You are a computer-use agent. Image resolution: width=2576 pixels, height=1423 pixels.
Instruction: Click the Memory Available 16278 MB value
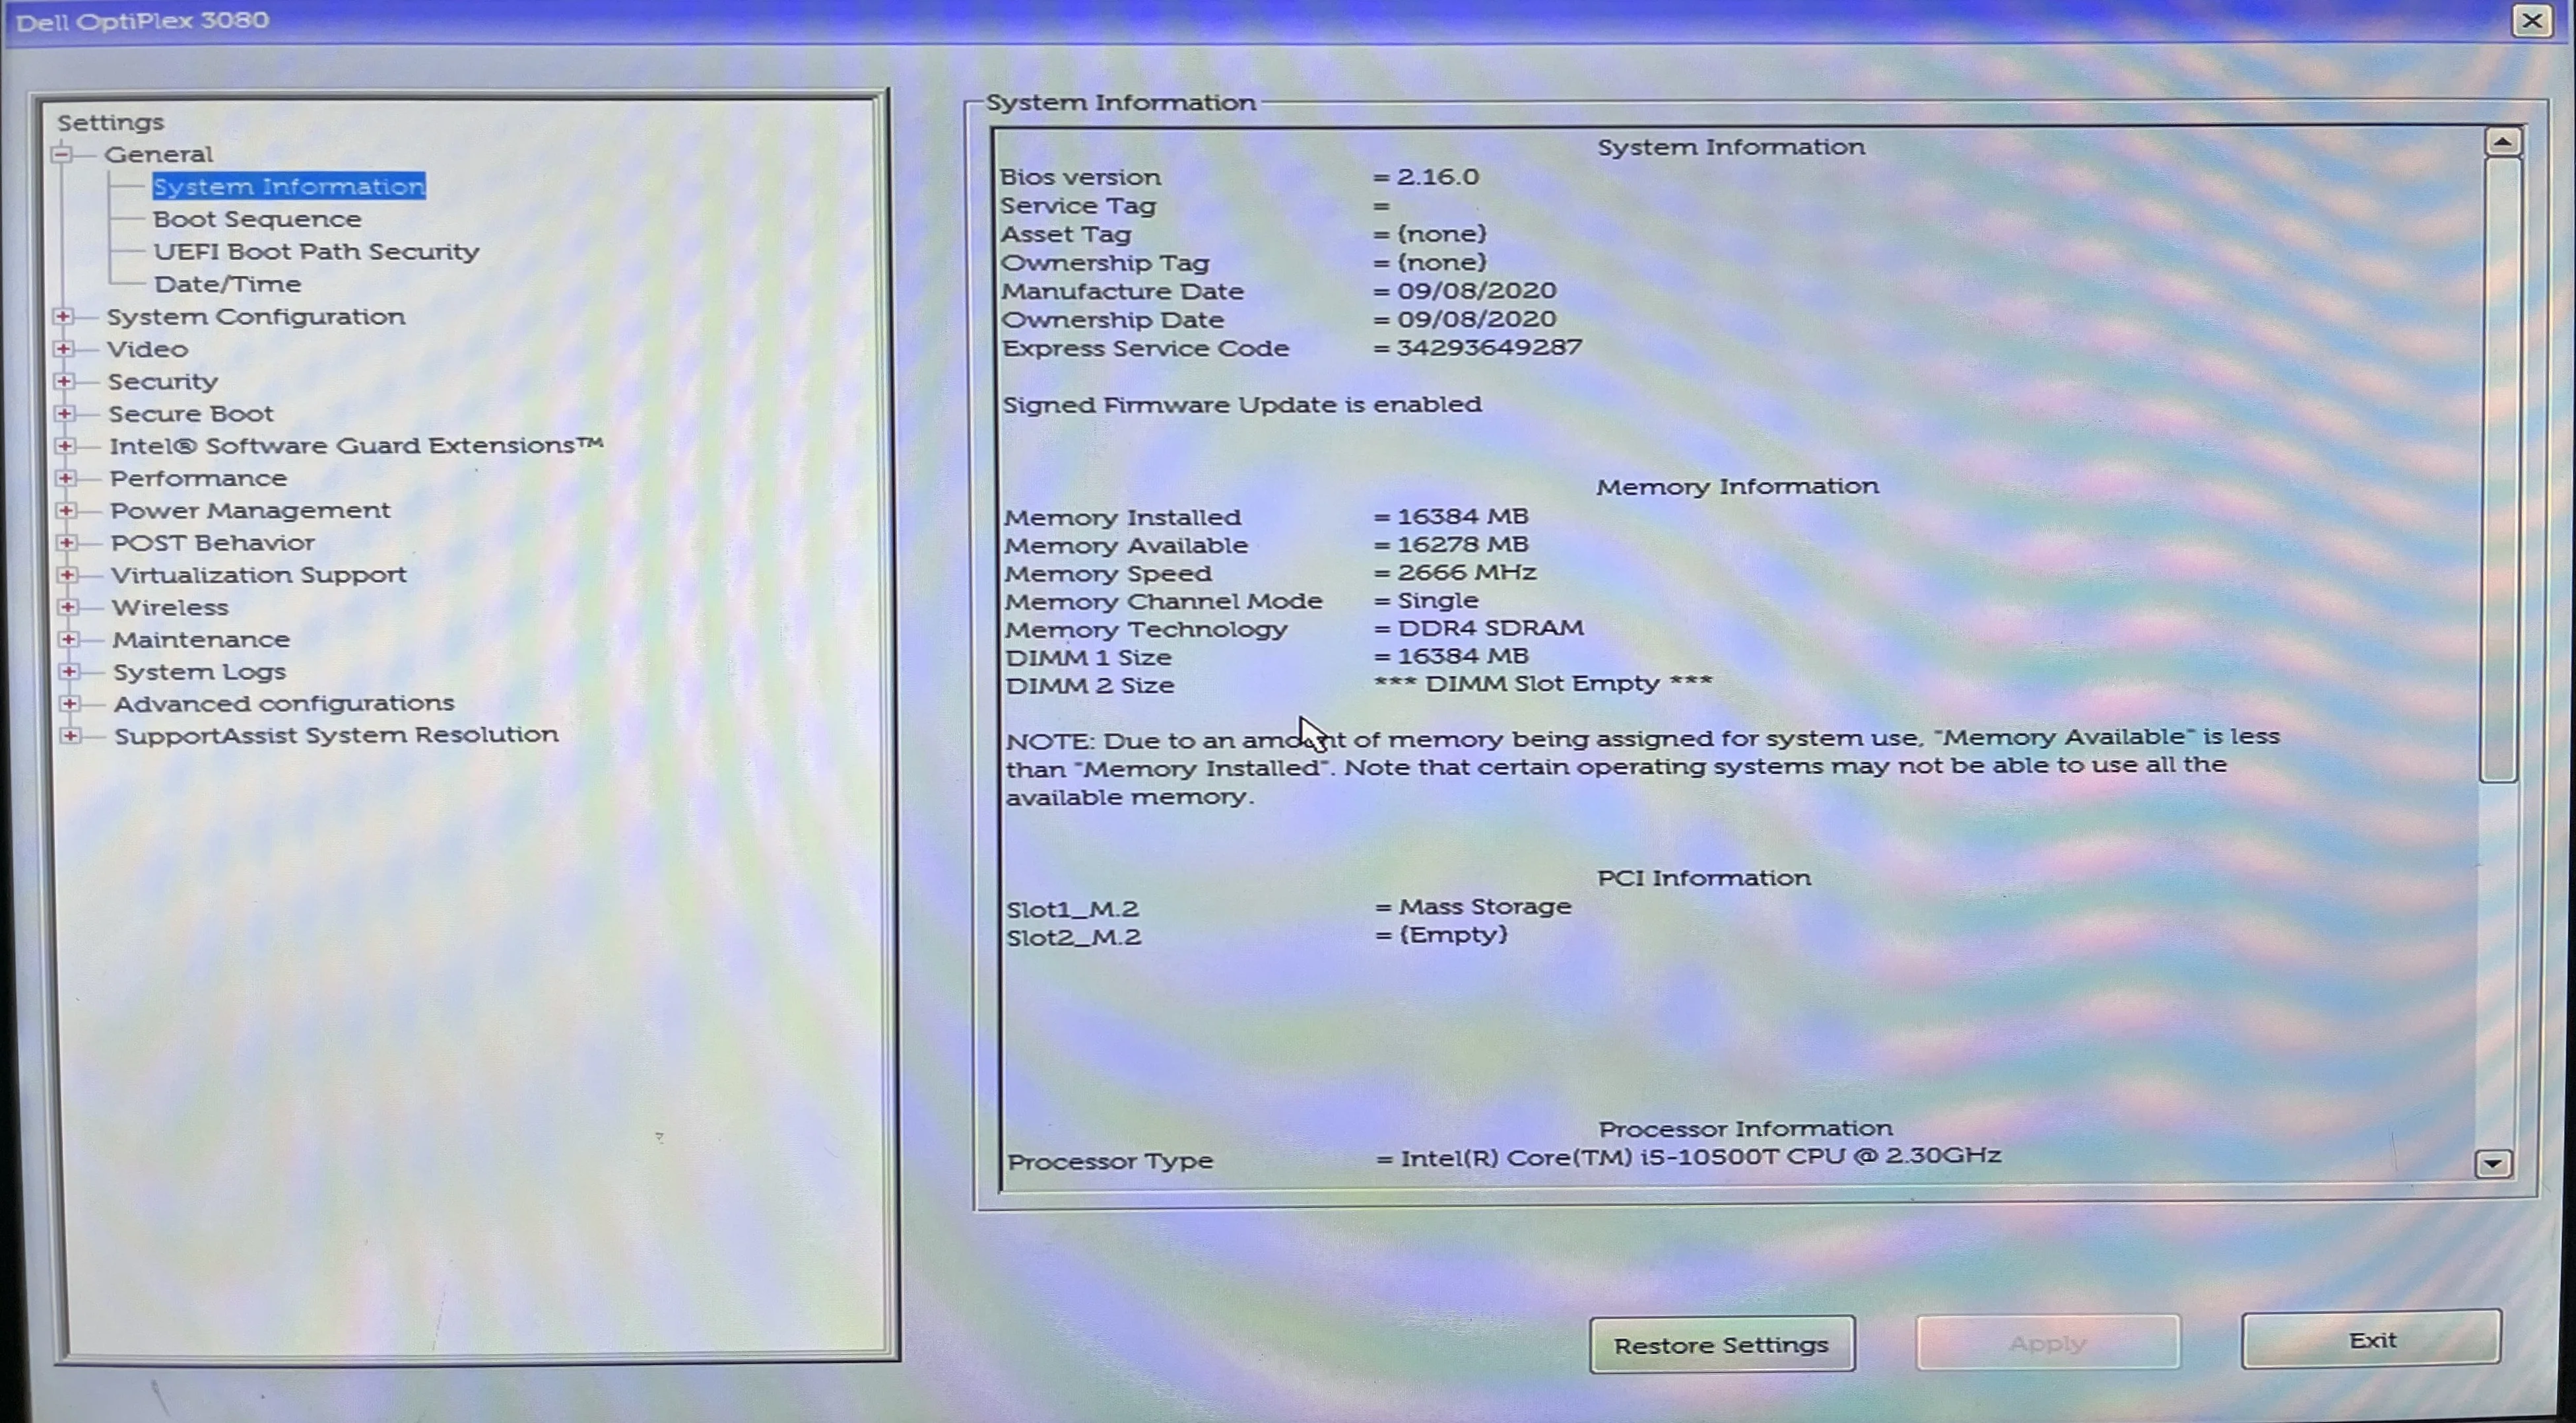point(1462,544)
